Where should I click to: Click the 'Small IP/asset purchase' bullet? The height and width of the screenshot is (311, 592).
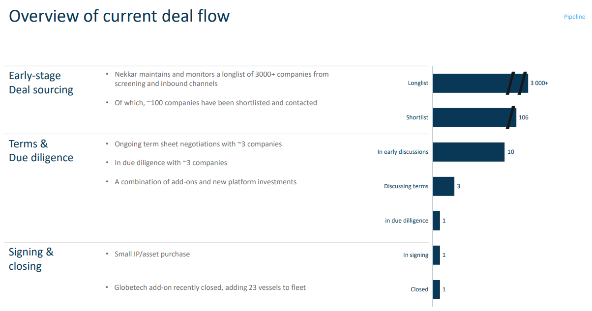coord(152,254)
